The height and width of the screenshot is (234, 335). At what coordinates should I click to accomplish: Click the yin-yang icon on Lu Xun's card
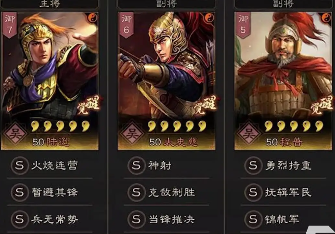coord(92,18)
